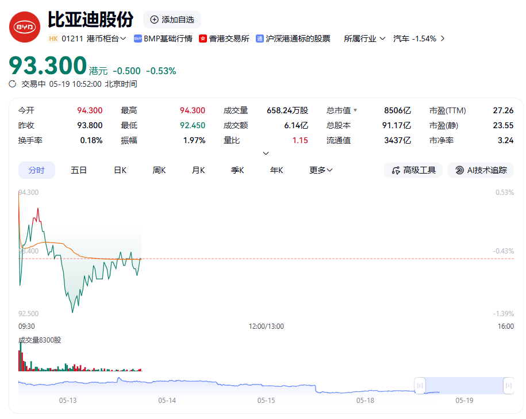Click the 05-13 date on overview timeline

coord(68,401)
